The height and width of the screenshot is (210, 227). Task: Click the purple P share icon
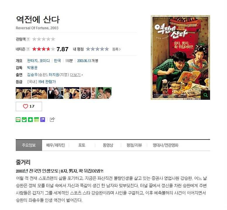(43, 120)
